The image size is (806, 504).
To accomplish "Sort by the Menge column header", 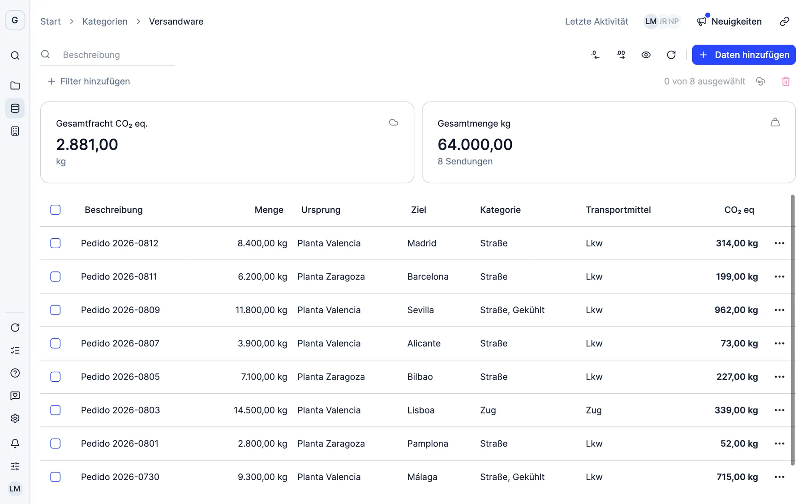I will point(269,210).
